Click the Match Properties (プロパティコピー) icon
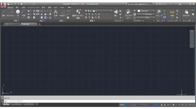Screen dimensions: 196x109 click(x=129, y=14)
